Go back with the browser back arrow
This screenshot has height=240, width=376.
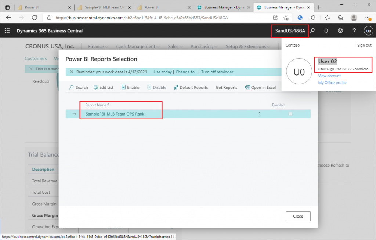(x=9, y=18)
